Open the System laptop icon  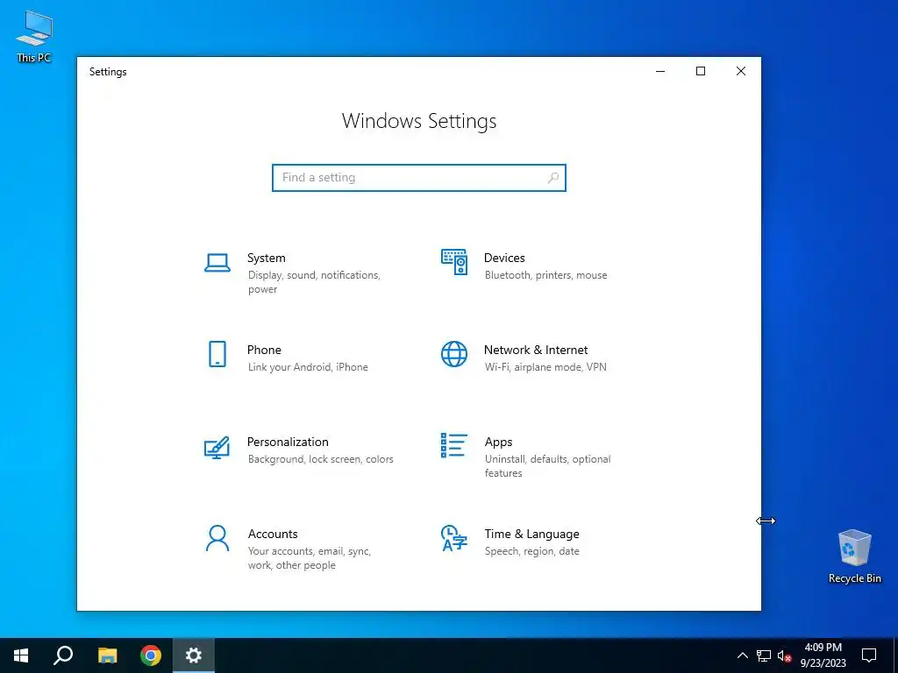(x=217, y=263)
